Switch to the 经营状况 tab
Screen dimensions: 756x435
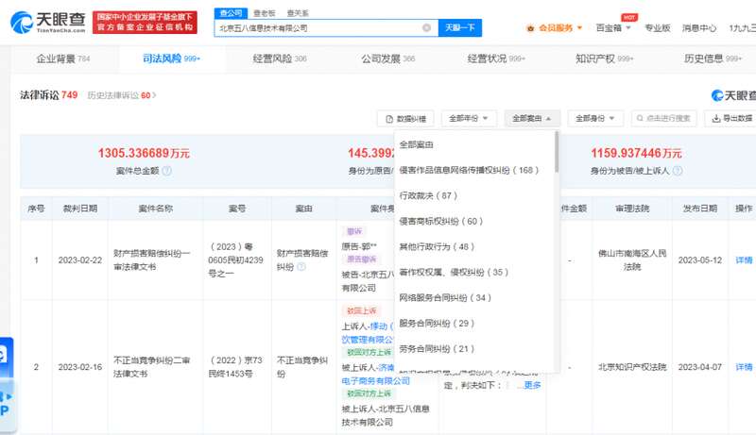point(497,59)
